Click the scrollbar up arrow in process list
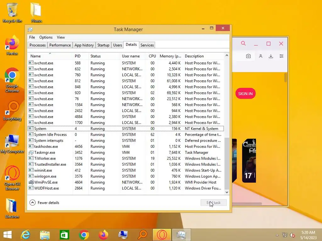 click(227, 55)
